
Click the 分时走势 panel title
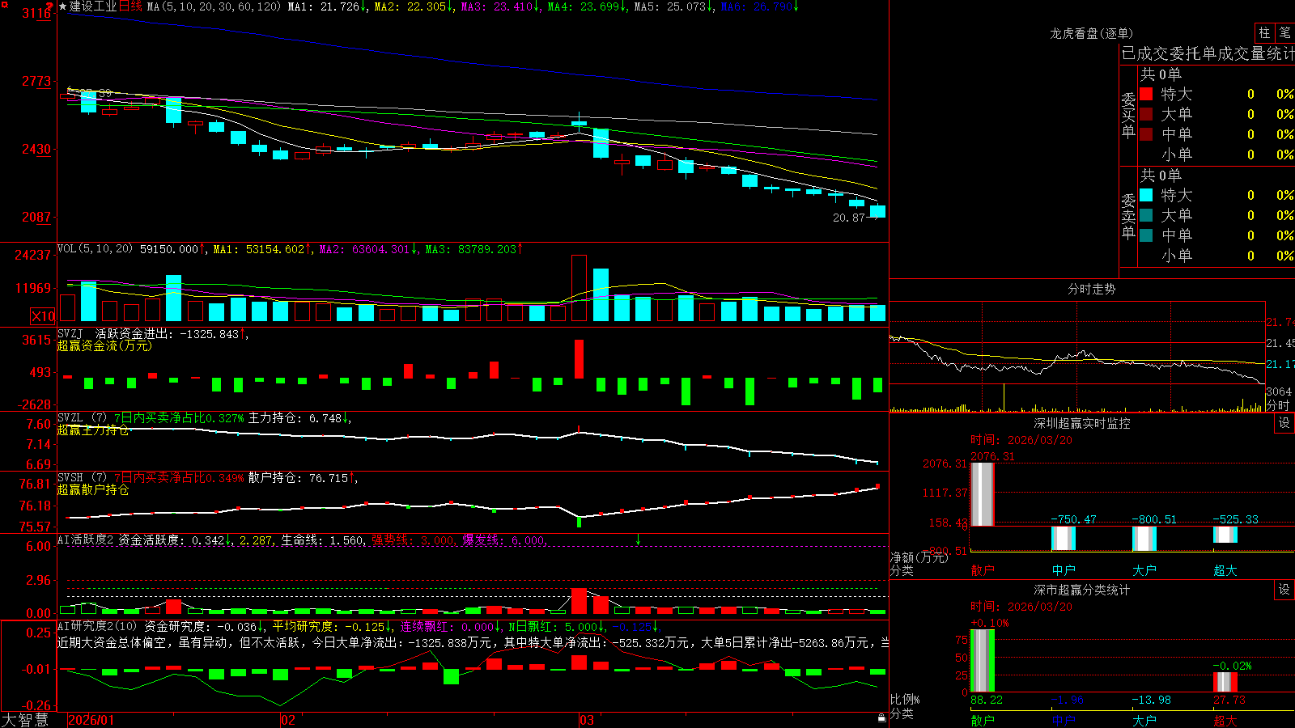pyautogui.click(x=1091, y=289)
